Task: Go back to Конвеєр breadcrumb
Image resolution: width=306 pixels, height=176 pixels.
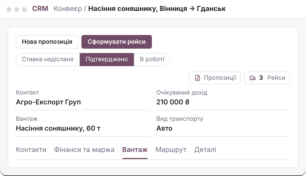Action: point(68,8)
